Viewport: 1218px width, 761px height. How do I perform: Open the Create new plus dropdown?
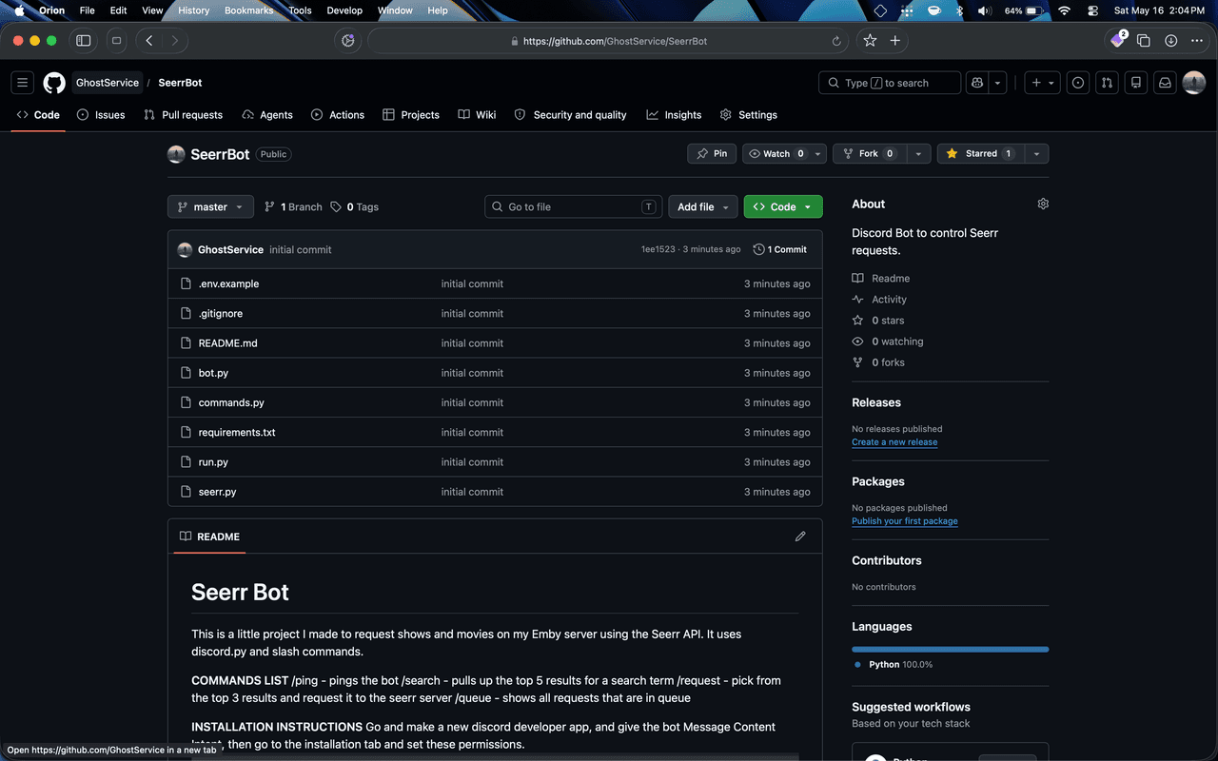click(1043, 83)
